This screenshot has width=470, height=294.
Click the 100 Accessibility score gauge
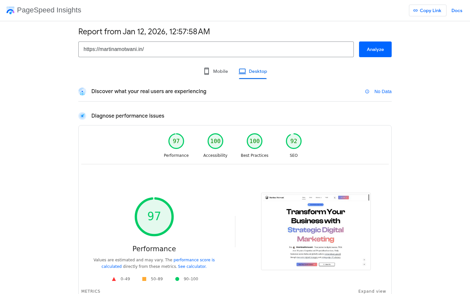(x=215, y=141)
